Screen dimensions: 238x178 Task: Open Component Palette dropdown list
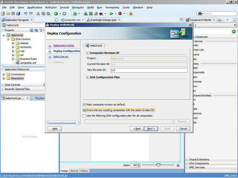[235, 25]
